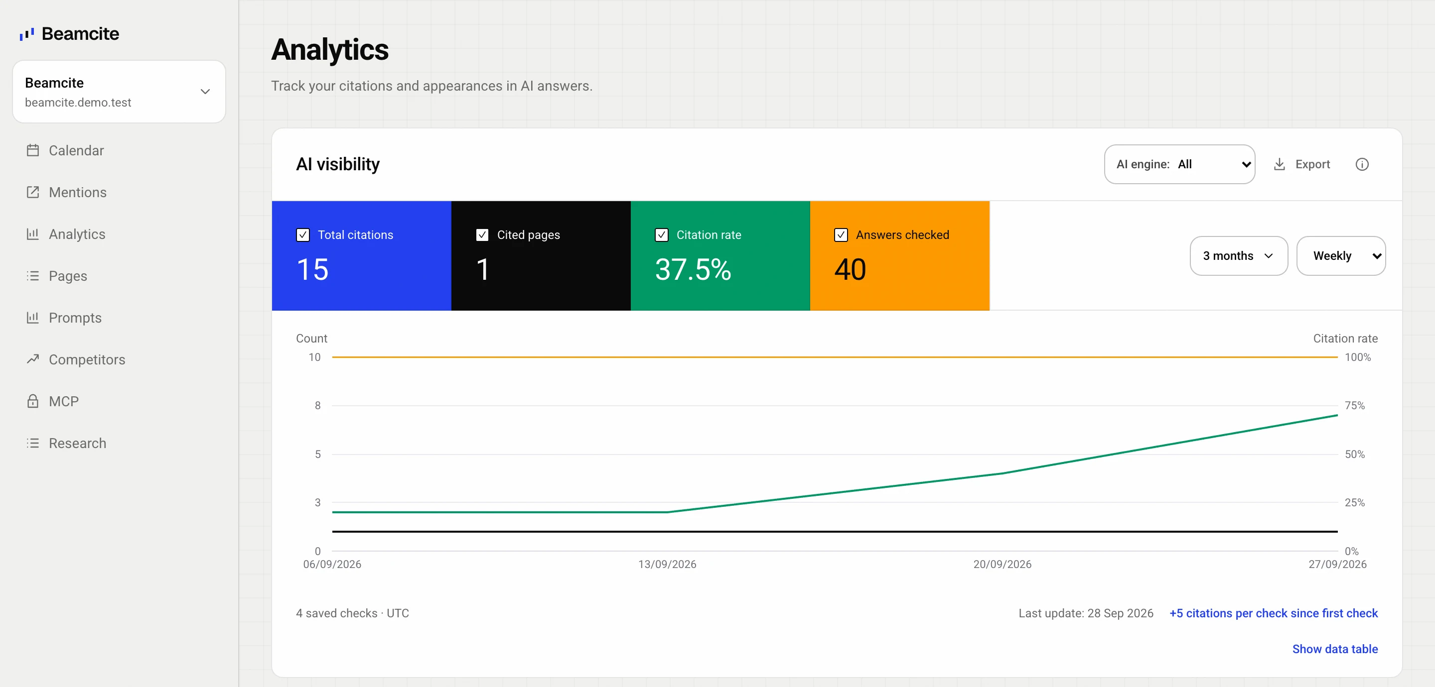Click +5 citations per check link
Image resolution: width=1435 pixels, height=687 pixels.
click(x=1273, y=612)
